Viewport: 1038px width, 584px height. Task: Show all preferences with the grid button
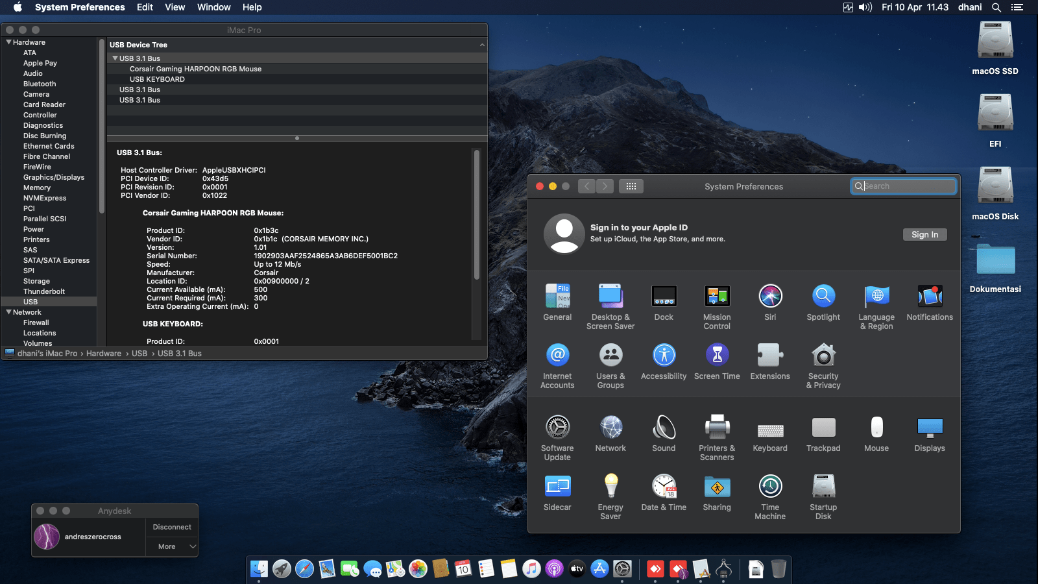coord(631,186)
